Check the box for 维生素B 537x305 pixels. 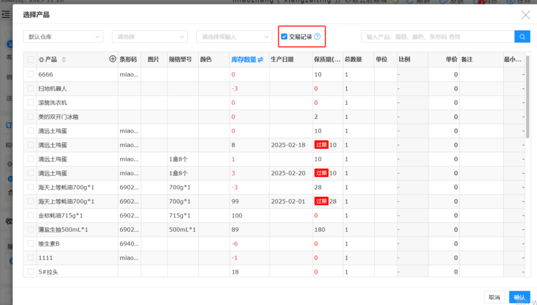tap(31, 243)
